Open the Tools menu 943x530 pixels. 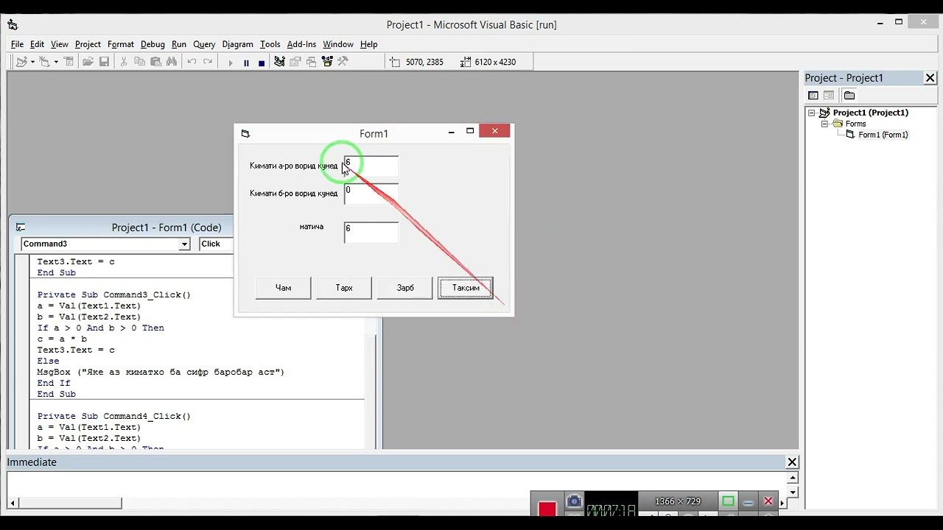270,44
